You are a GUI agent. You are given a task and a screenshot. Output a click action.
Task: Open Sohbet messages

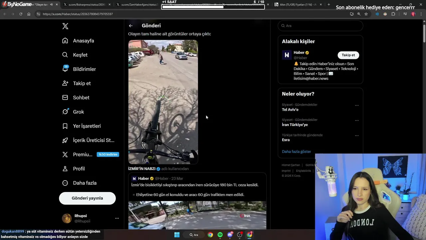tap(76, 98)
